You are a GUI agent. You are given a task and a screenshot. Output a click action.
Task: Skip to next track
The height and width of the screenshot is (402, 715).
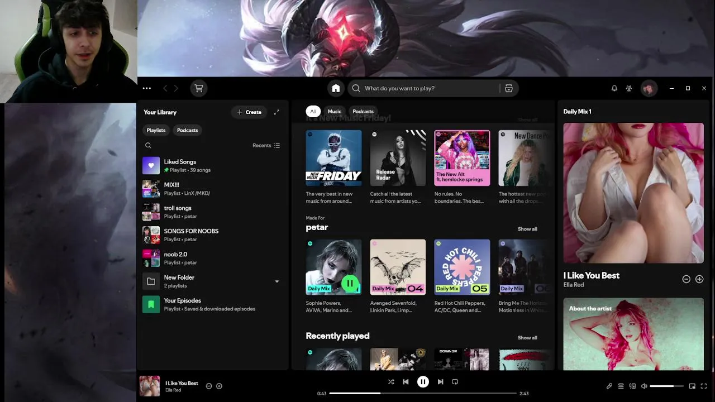click(x=440, y=382)
